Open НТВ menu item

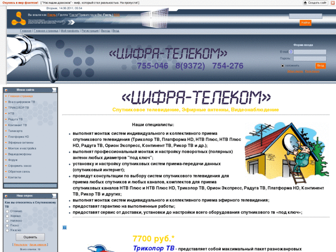tap(11, 113)
